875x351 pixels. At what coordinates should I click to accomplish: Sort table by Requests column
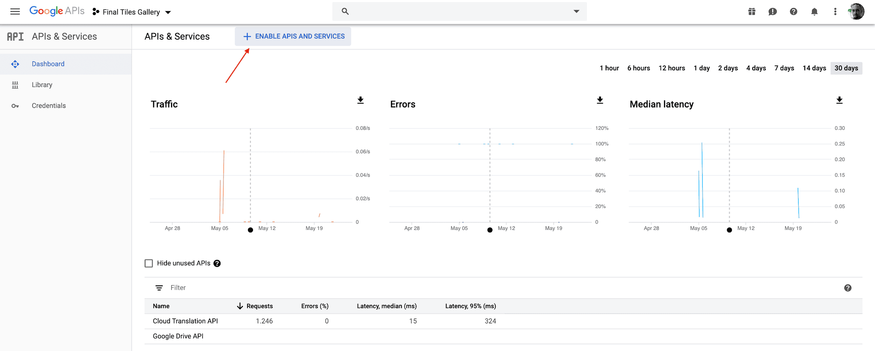coord(259,306)
